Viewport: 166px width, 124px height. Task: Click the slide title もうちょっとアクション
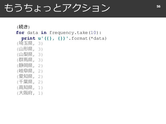click(x=57, y=8)
